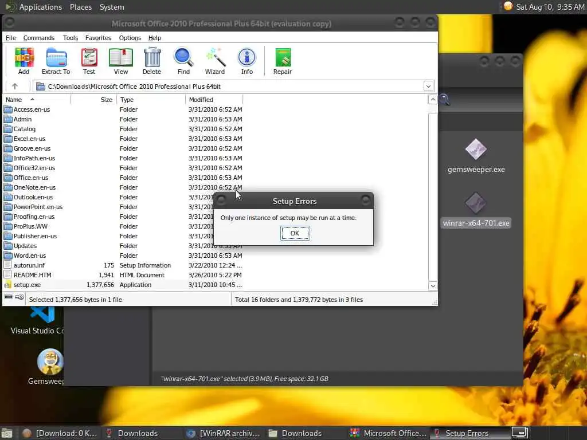Open the Places menu in top panel
This screenshot has width=587, height=440.
click(81, 7)
